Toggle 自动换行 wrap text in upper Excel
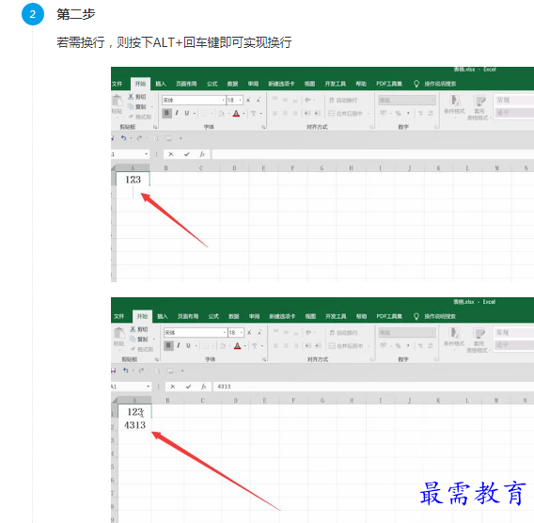The image size is (534, 523). (x=343, y=100)
